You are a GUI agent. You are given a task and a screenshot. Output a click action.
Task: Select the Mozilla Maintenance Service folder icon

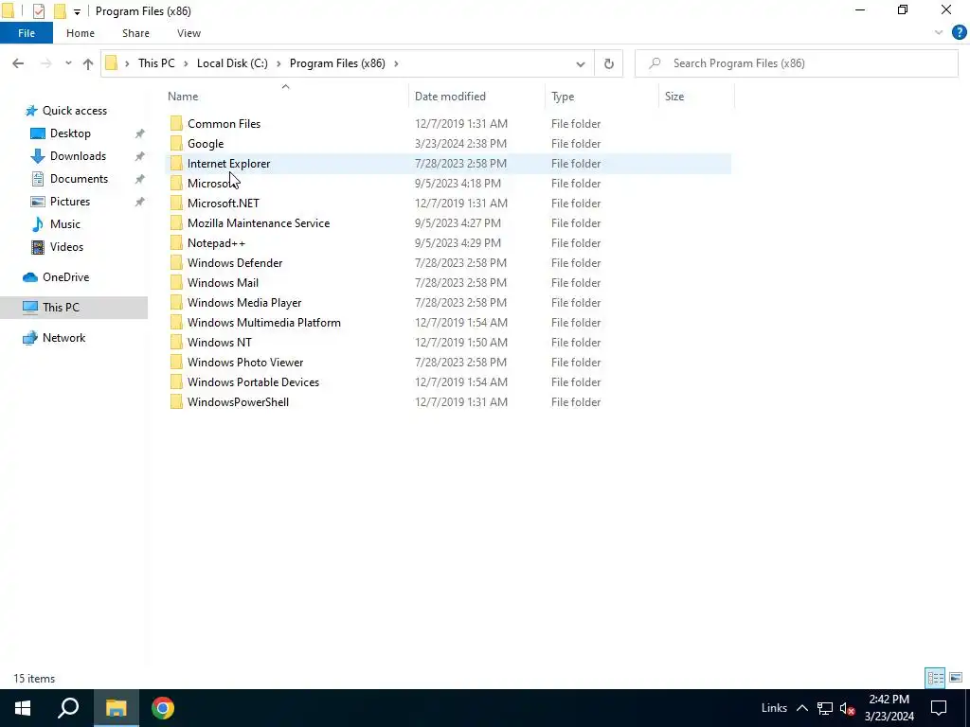point(176,223)
